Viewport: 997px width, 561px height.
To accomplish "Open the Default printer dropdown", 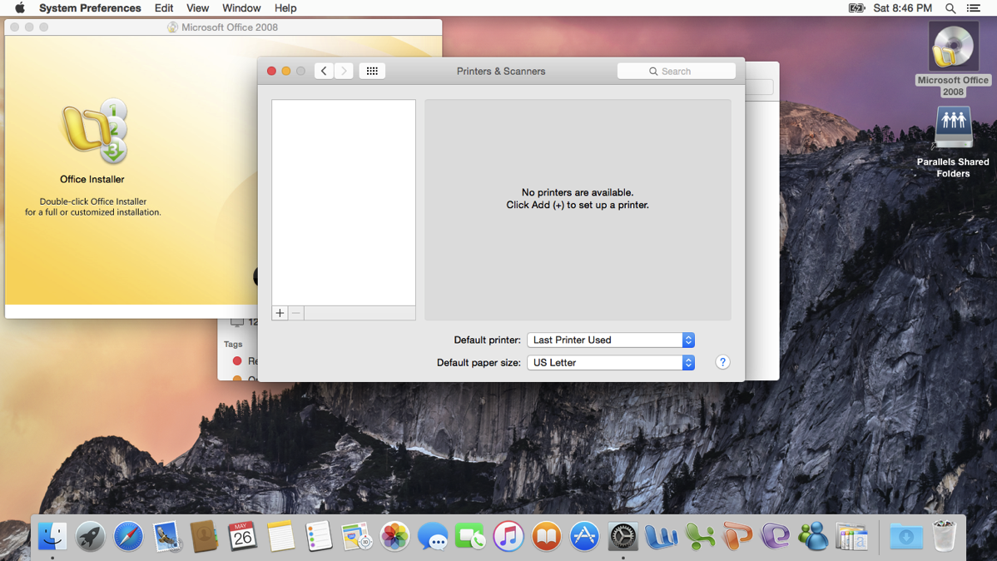I will tap(610, 340).
